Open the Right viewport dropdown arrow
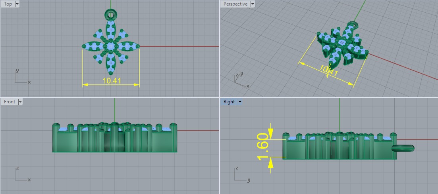 [240, 102]
